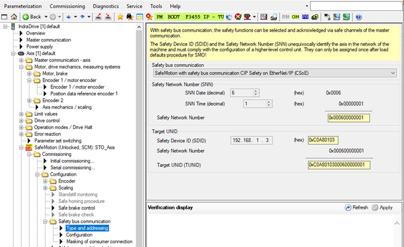Viewport: 404px width, 247px height.
Task: Click the Refresh button in Verification display
Action: [356, 207]
